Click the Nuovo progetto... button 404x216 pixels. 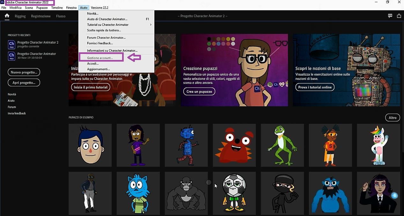click(x=24, y=72)
